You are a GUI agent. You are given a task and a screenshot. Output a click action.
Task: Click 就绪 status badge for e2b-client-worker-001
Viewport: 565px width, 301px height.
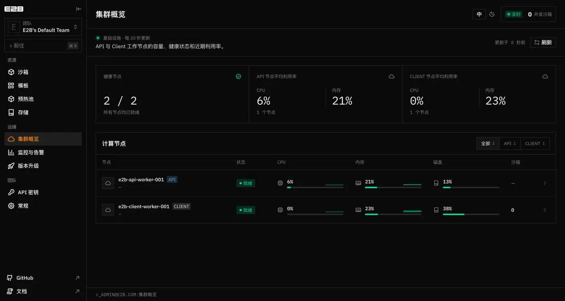pos(246,210)
